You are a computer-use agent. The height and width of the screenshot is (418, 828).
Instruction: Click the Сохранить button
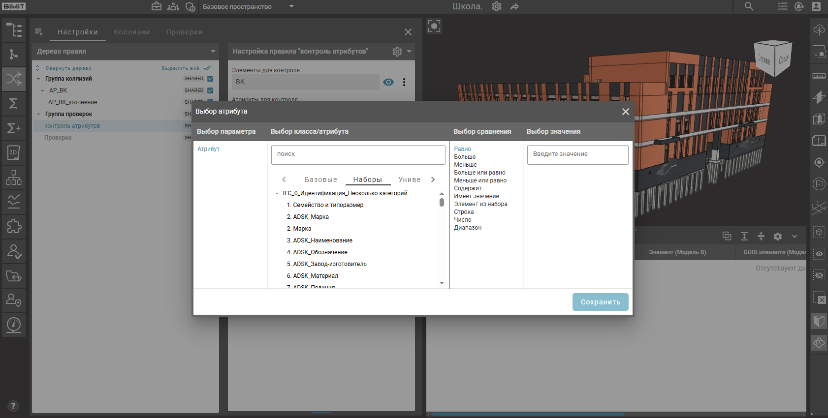click(600, 302)
